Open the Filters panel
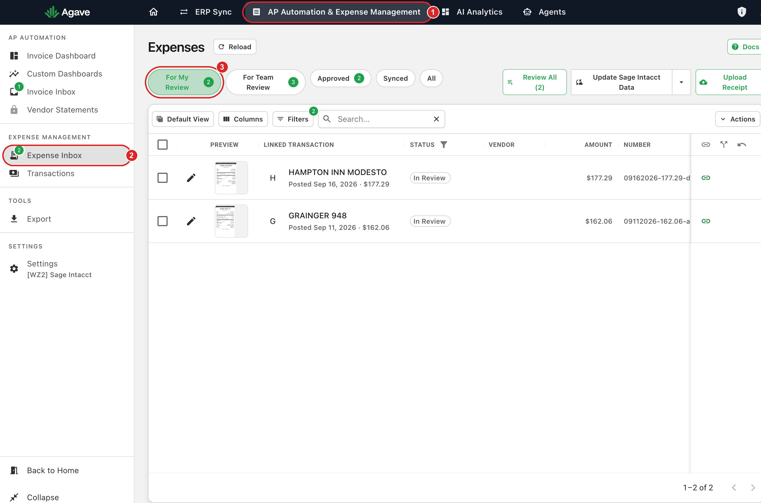Screen dimensions: 761x503 pos(293,119)
